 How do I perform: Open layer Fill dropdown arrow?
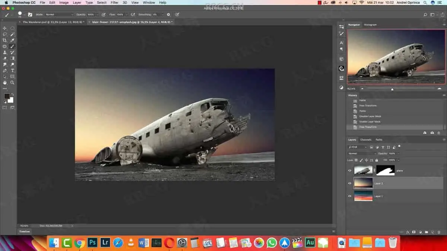coord(398,160)
